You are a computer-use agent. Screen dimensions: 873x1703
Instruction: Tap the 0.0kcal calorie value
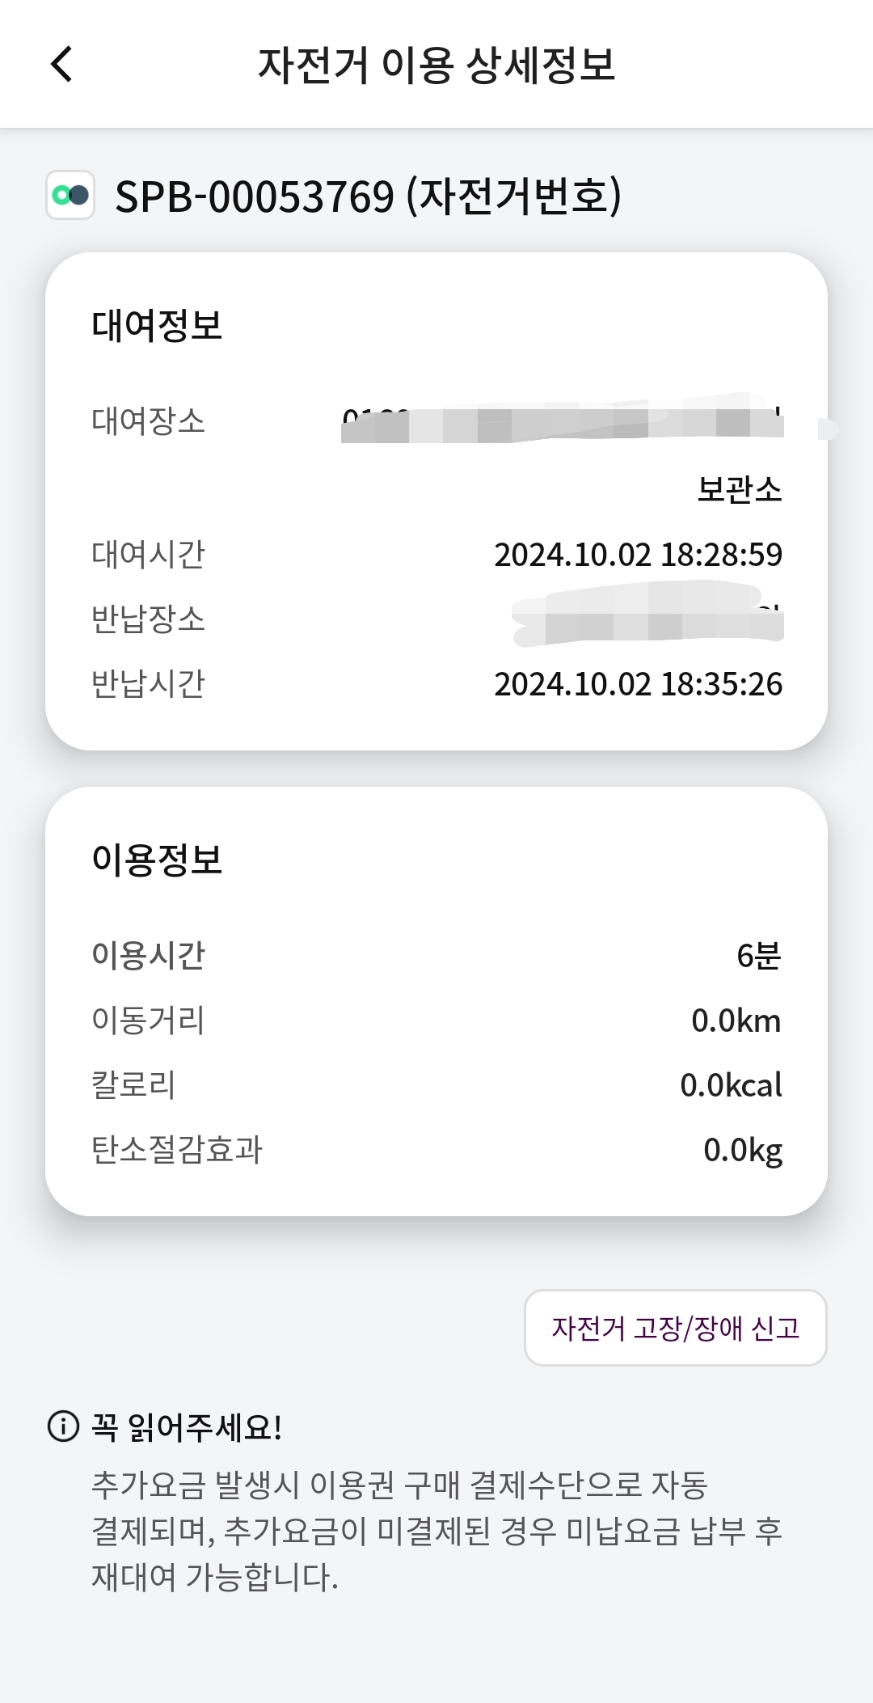731,1085
